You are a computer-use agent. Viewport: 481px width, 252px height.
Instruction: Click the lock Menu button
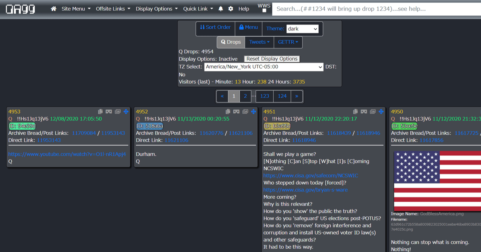pyautogui.click(x=248, y=27)
